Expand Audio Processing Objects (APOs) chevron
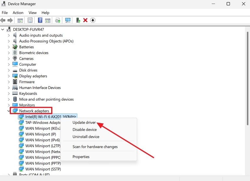Viewport: 250px width, 181px height. [9, 41]
